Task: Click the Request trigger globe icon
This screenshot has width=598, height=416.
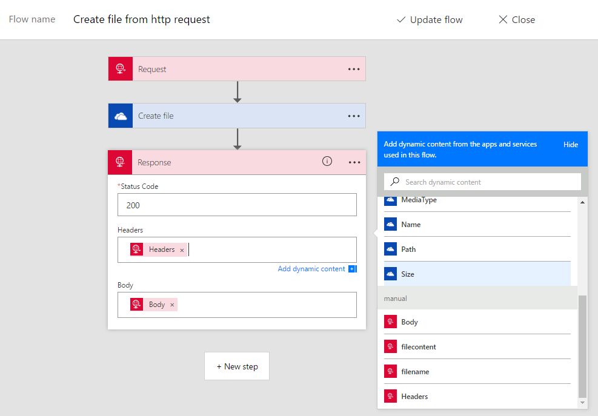Action: pyautogui.click(x=120, y=69)
